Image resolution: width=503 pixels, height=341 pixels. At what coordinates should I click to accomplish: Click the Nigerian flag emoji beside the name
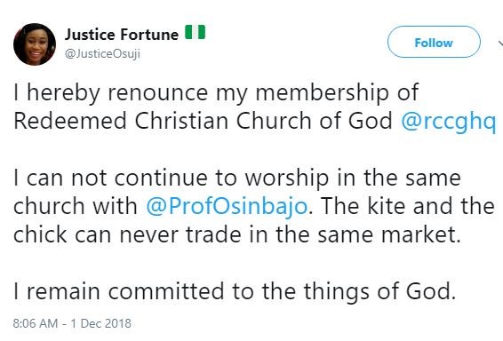pyautogui.click(x=195, y=32)
